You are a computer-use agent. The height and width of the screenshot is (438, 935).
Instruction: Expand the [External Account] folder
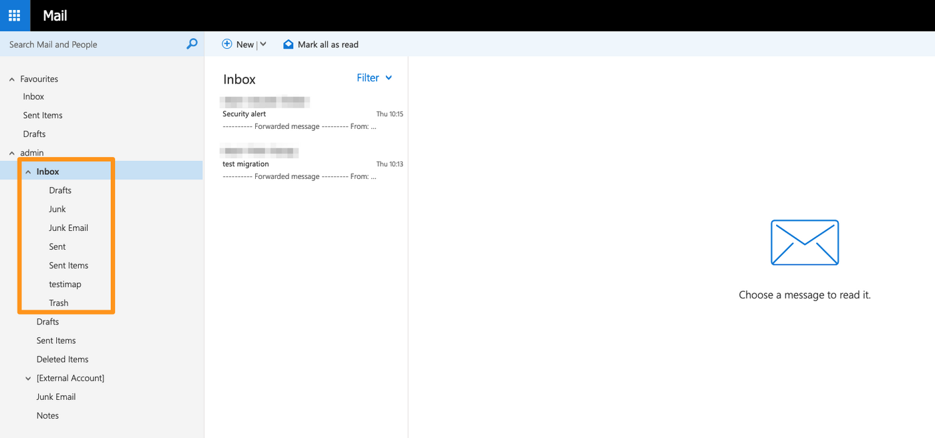click(28, 379)
